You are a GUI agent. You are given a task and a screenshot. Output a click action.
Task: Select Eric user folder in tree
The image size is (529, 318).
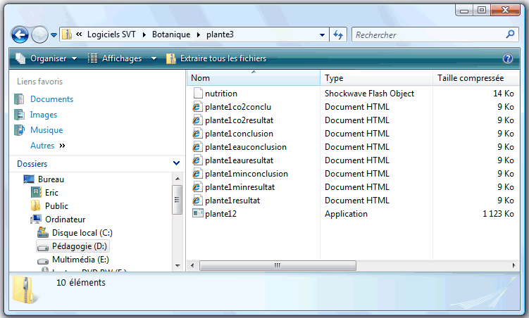[x=51, y=193]
